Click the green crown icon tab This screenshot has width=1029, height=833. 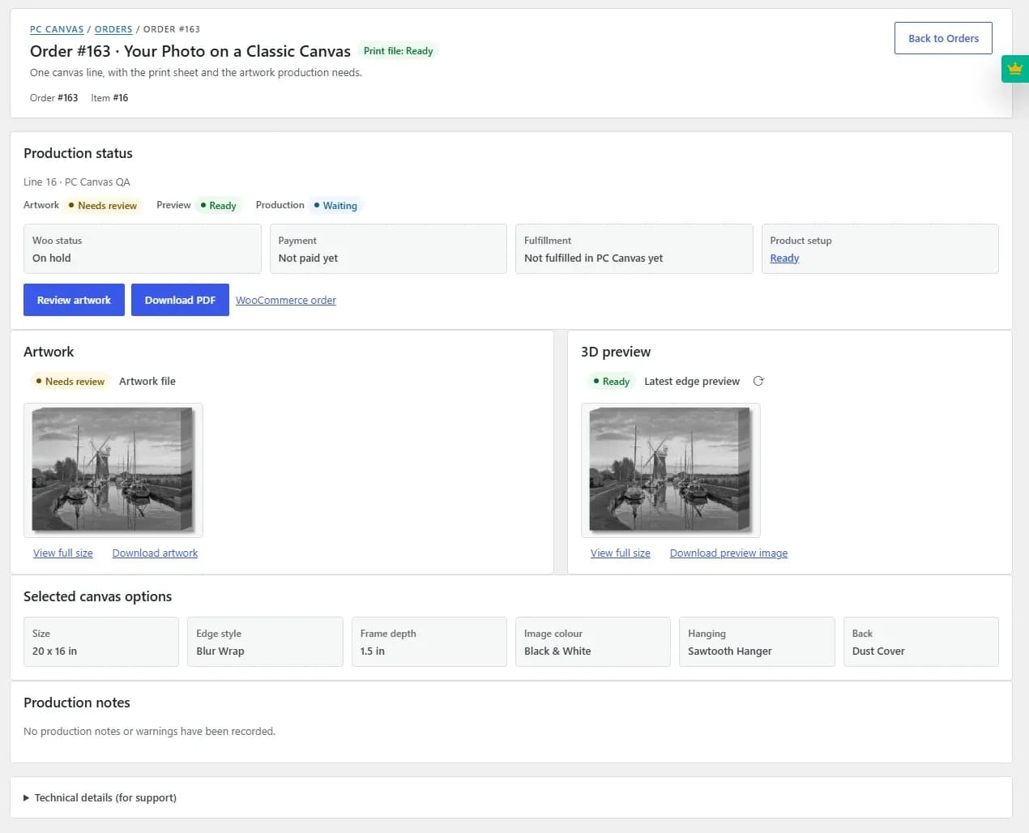(x=1015, y=69)
